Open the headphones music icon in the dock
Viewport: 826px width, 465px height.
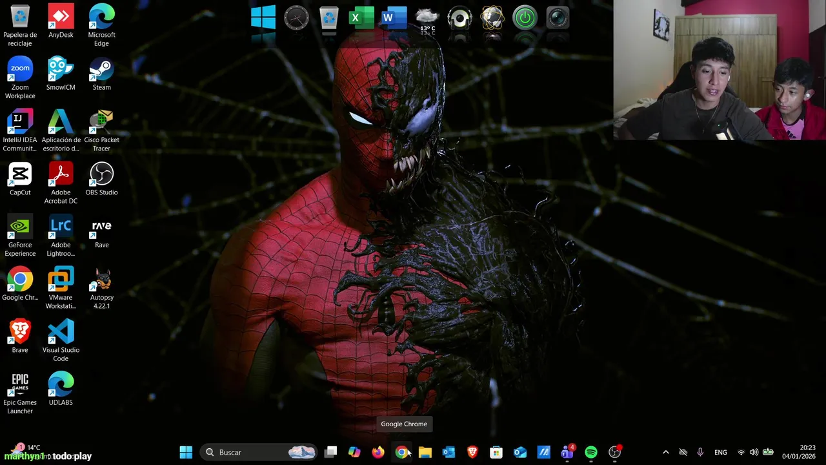click(x=459, y=17)
